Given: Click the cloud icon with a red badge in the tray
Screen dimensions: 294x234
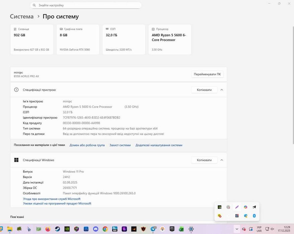Looking at the screenshot, I should coord(244,229).
